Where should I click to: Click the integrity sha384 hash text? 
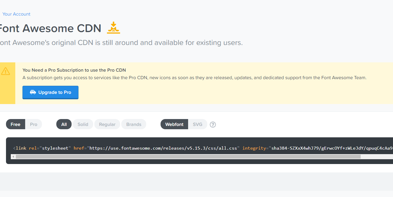[x=332, y=148]
